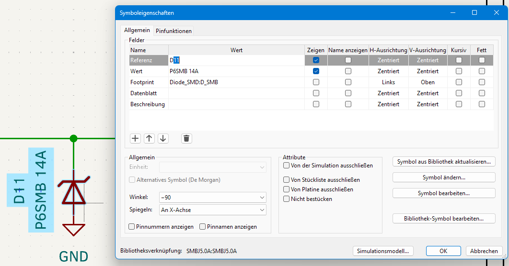Screen dimensions: 509x266
Task: Click the Datenblatt value cell
Action: coord(236,93)
